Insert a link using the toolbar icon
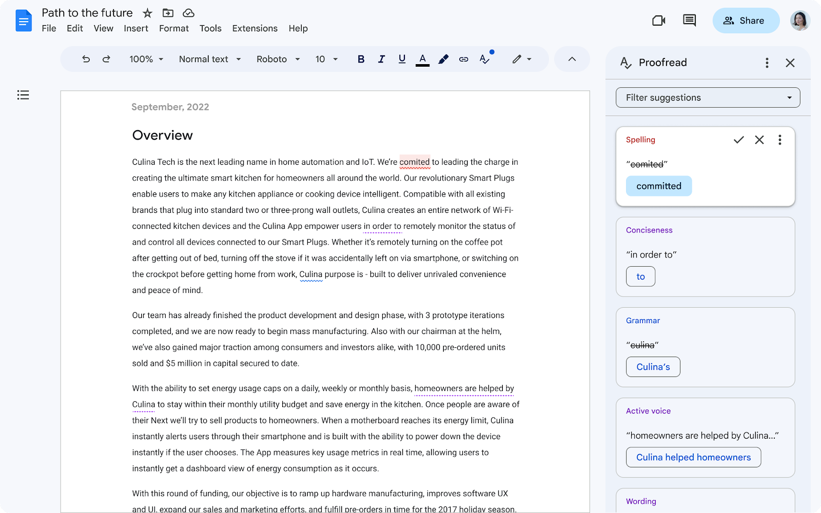This screenshot has width=821, height=513. coord(463,59)
